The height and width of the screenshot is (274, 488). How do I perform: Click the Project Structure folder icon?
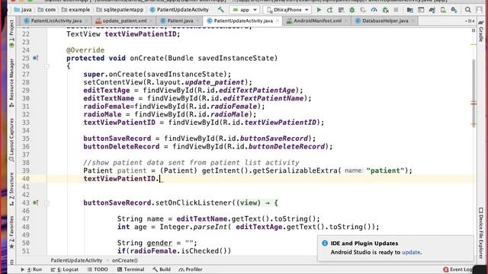410,10
